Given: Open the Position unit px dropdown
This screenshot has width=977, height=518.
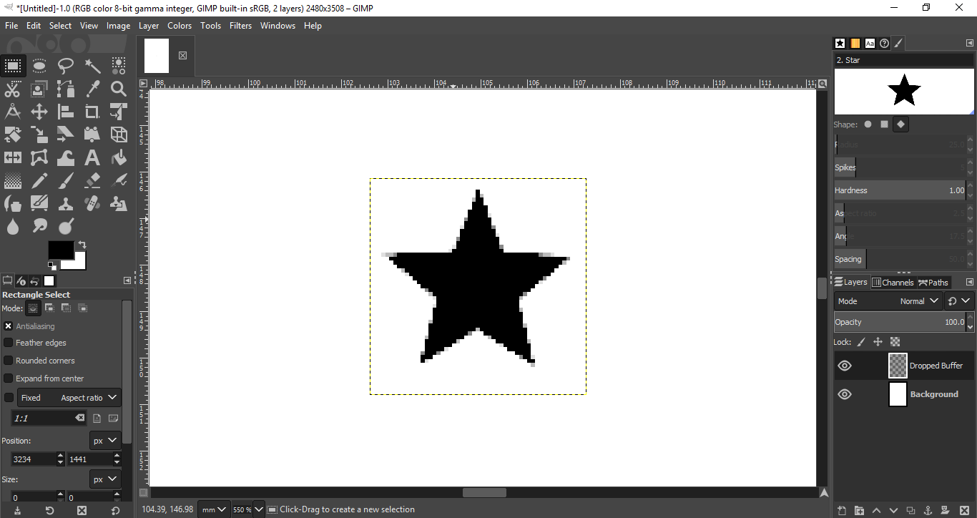Looking at the screenshot, I should pyautogui.click(x=104, y=440).
